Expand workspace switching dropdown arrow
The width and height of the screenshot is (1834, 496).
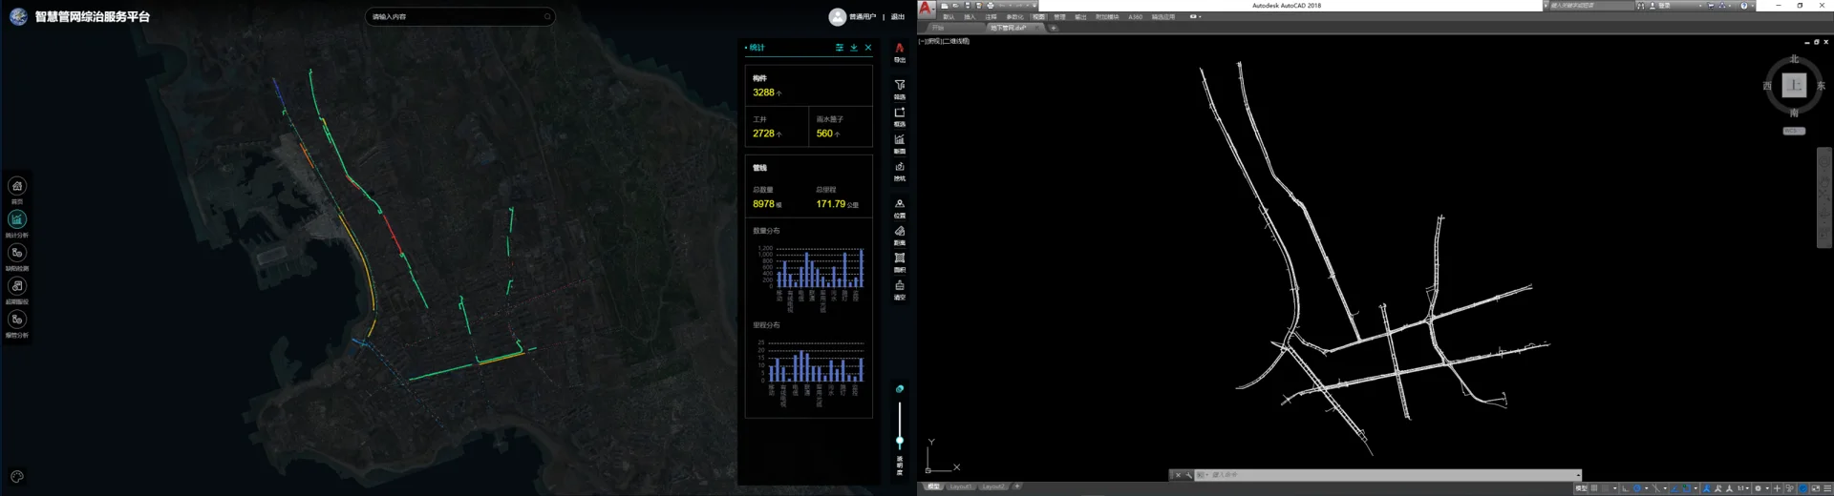[x=1767, y=488]
